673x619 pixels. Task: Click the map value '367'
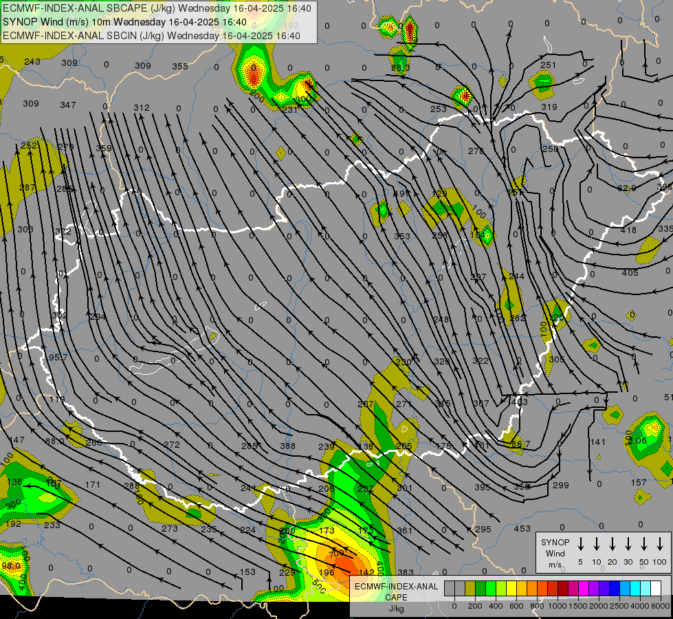point(481,403)
